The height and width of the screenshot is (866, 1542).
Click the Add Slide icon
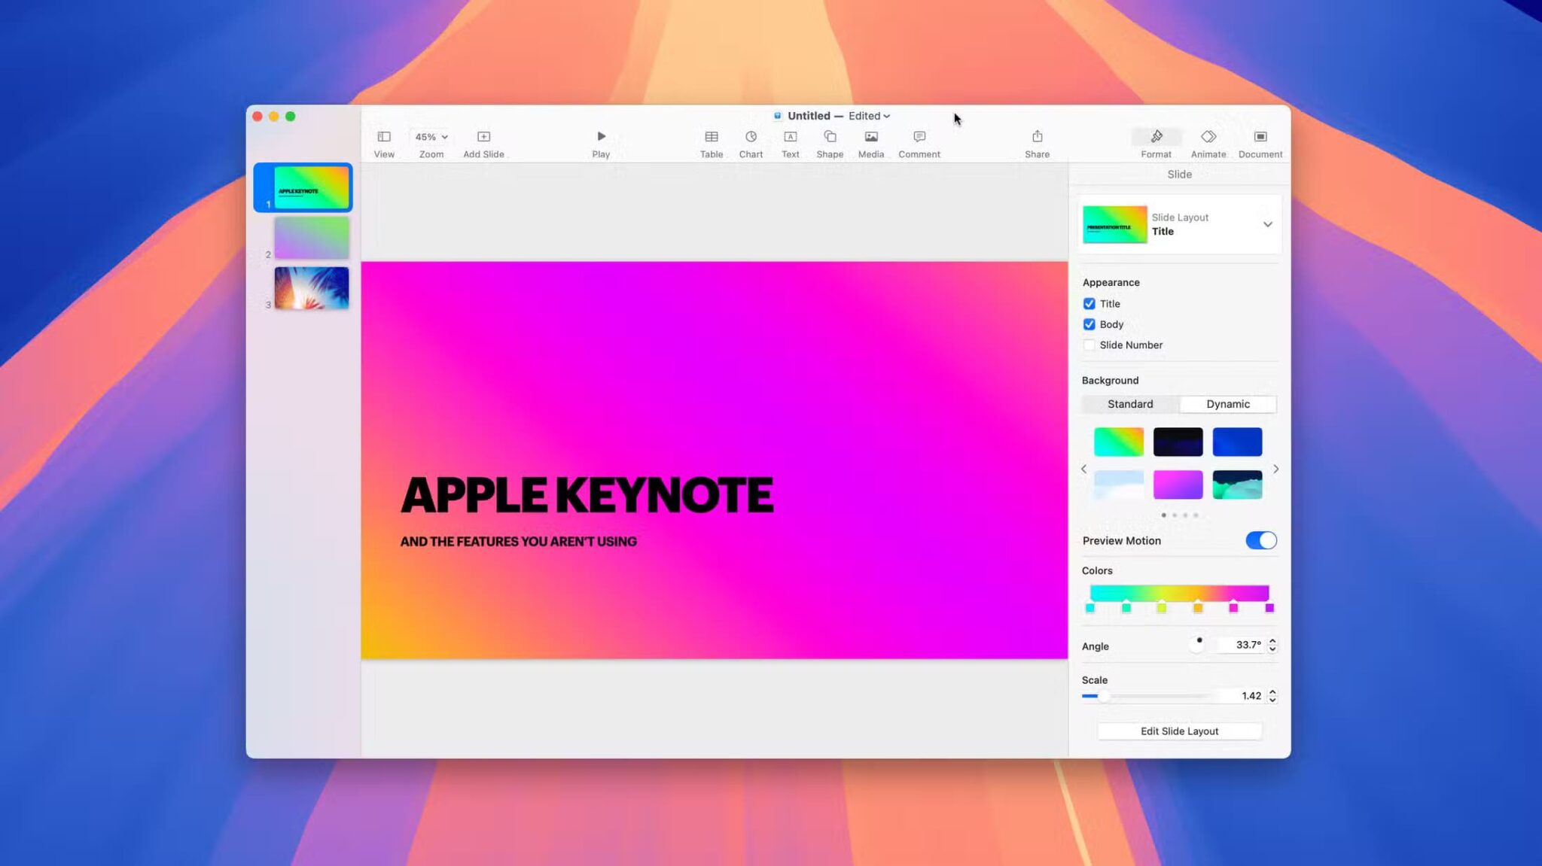pos(484,137)
